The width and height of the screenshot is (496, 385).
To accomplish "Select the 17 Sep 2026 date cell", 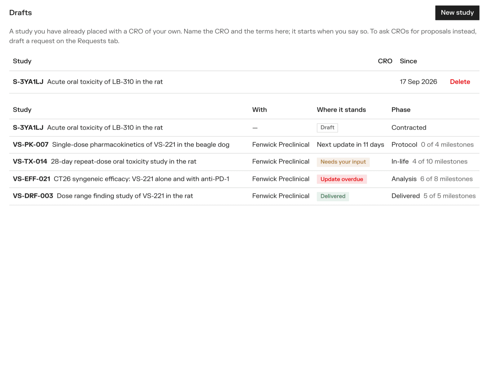I will click(418, 82).
